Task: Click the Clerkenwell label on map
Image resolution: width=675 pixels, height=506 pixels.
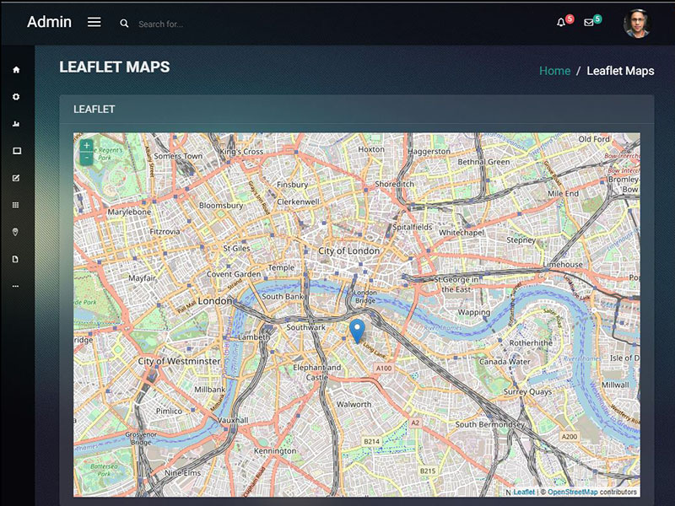Action: tap(299, 202)
